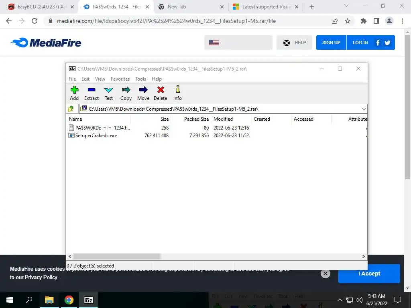Expand the 7-Zip address path dropdown

(x=364, y=109)
